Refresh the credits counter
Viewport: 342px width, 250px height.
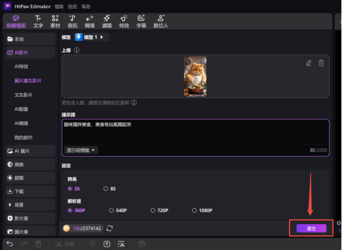tap(109, 228)
